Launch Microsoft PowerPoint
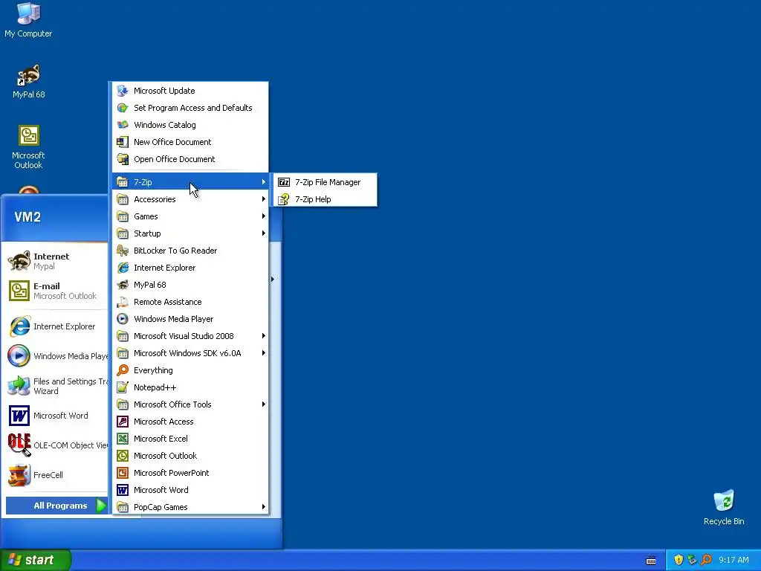761x571 pixels. tap(190, 472)
